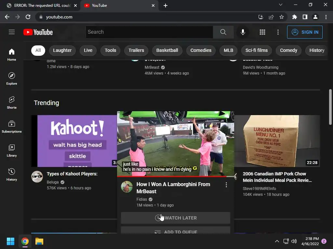
Task: Select the All filter chip
Action: pos(38,50)
